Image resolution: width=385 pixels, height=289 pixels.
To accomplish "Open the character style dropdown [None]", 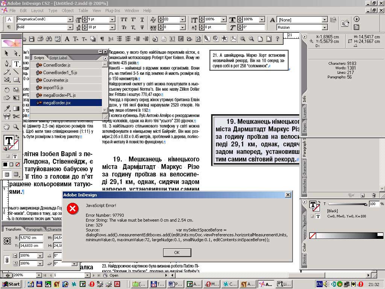I will click(x=325, y=20).
